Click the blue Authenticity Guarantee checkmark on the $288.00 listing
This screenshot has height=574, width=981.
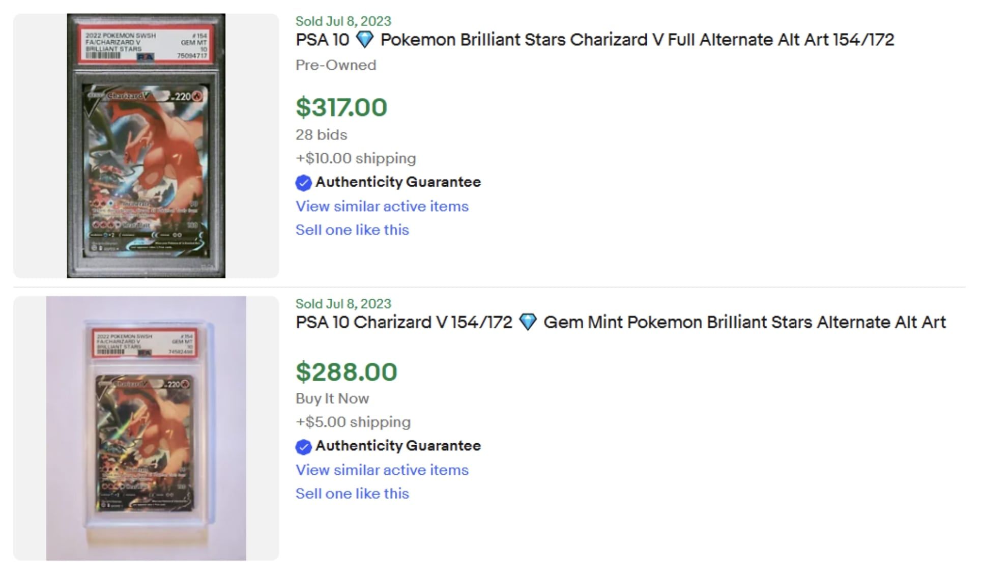303,447
